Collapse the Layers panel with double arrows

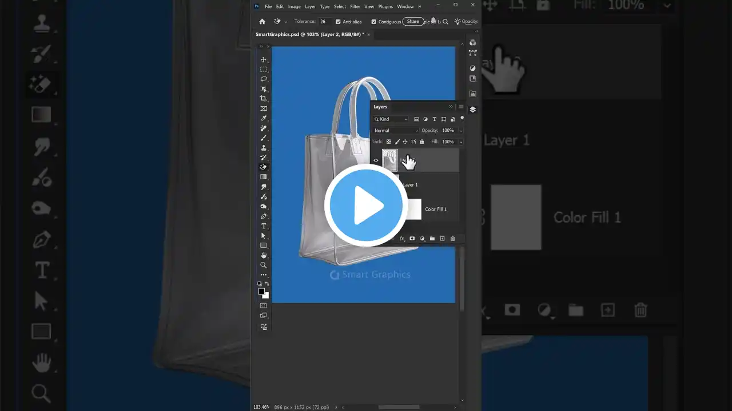451,107
